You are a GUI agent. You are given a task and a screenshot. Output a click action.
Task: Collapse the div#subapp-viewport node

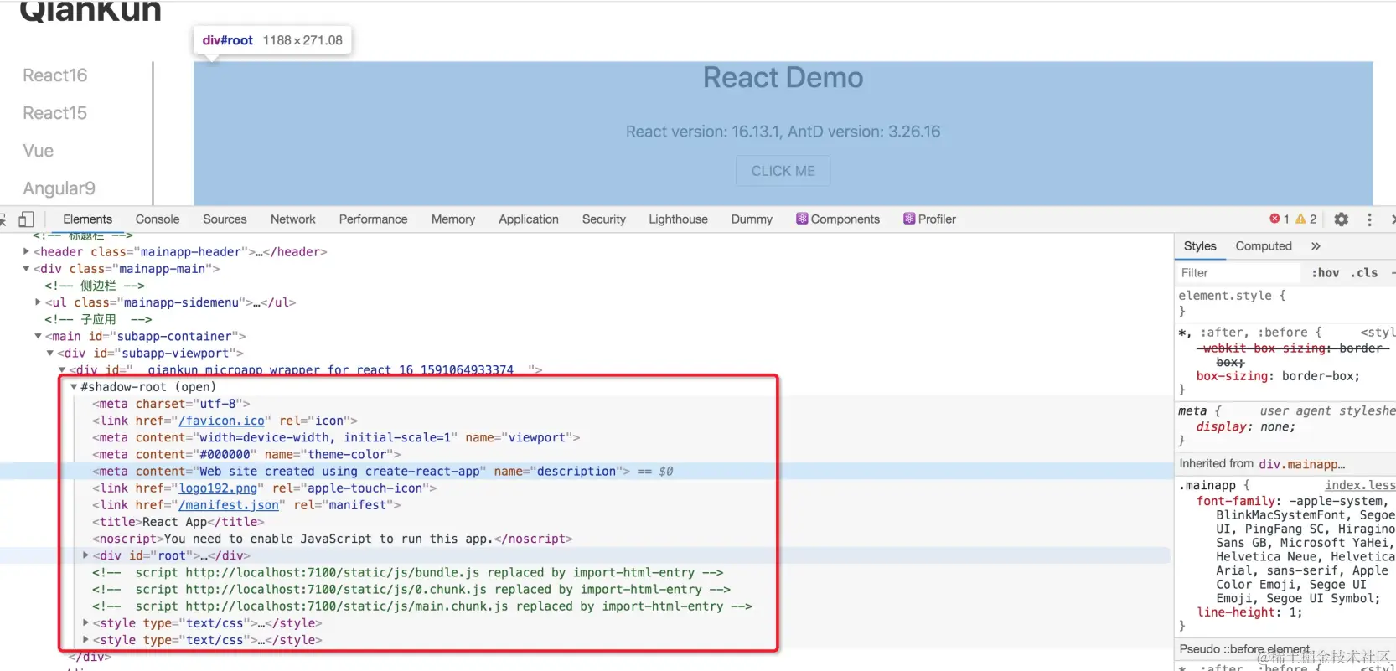(x=49, y=354)
